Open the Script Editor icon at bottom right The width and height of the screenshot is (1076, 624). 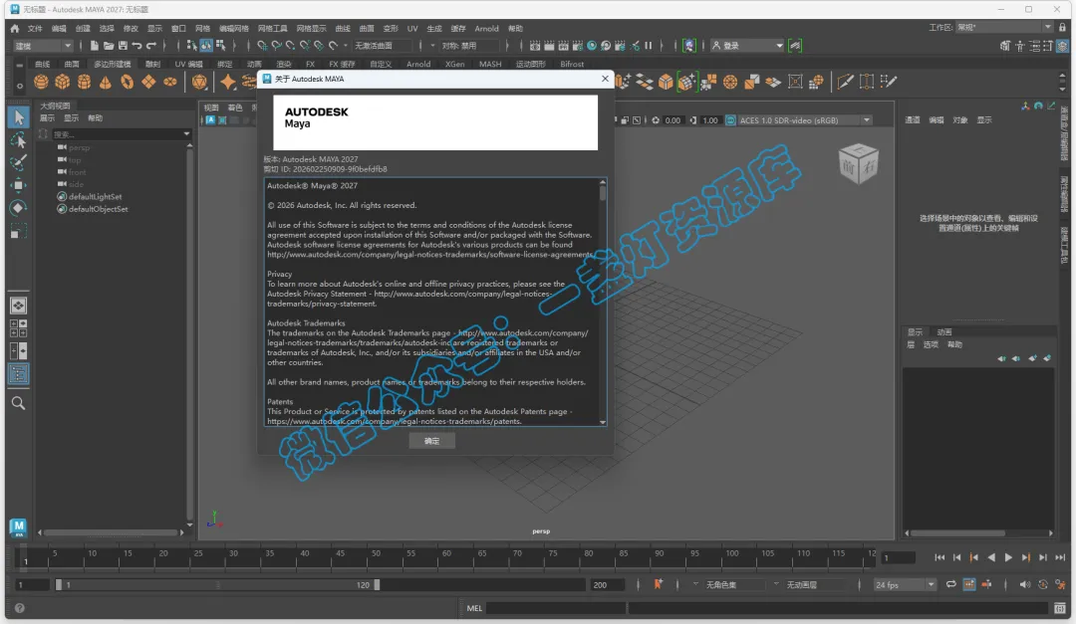click(x=1060, y=608)
